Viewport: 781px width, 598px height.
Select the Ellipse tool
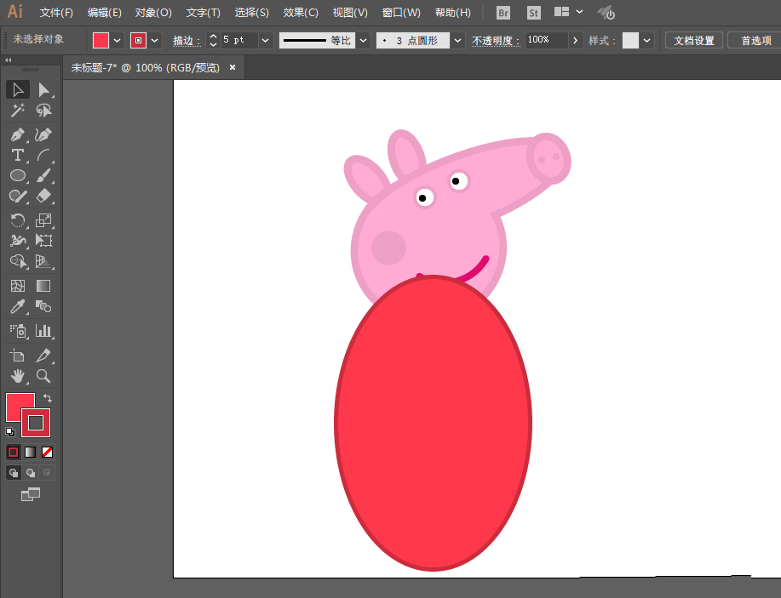[18, 175]
